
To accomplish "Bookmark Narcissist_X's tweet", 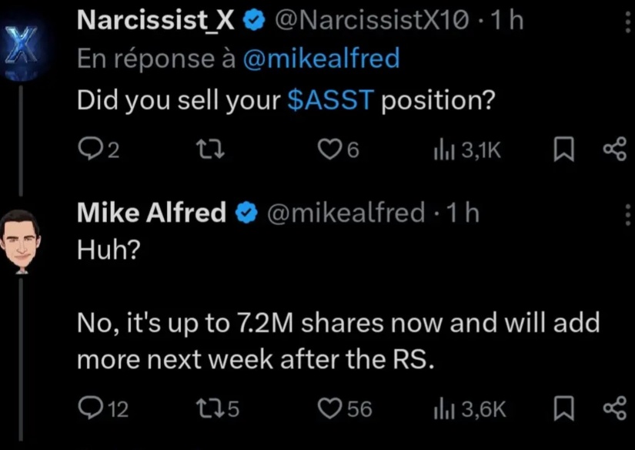I will click(563, 150).
